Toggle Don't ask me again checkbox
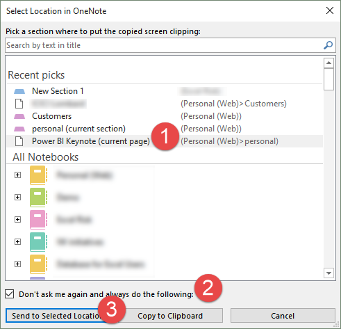The image size is (341, 329). click(x=10, y=294)
